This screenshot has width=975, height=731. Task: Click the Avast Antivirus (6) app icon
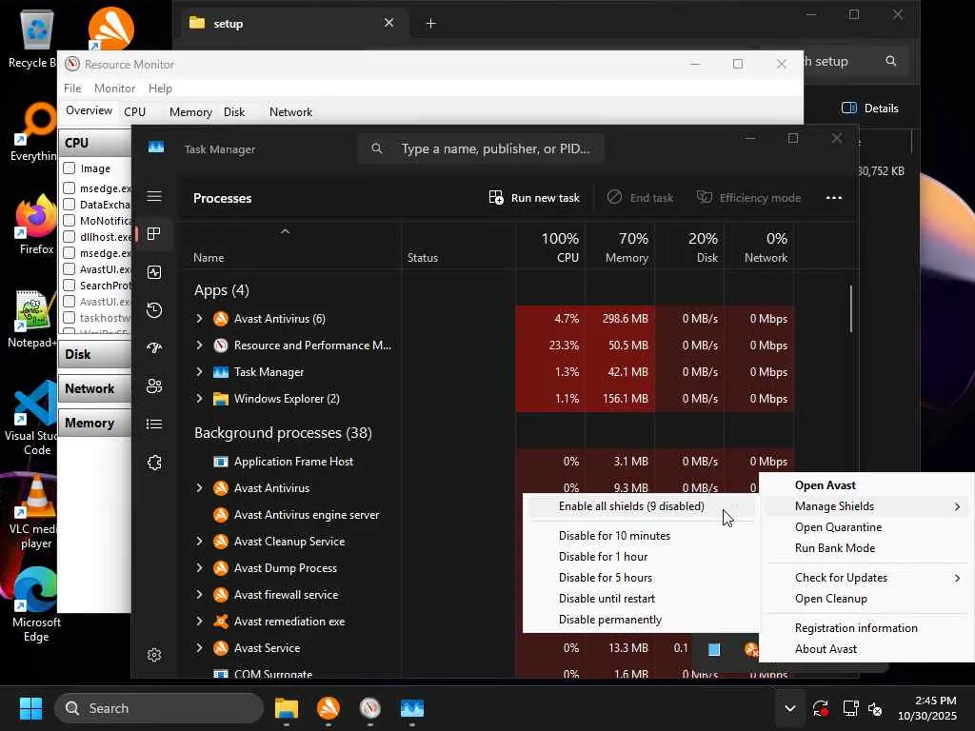click(x=221, y=319)
